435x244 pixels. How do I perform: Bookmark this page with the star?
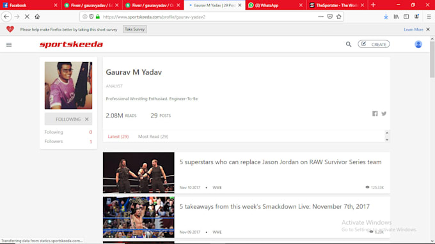(339, 17)
